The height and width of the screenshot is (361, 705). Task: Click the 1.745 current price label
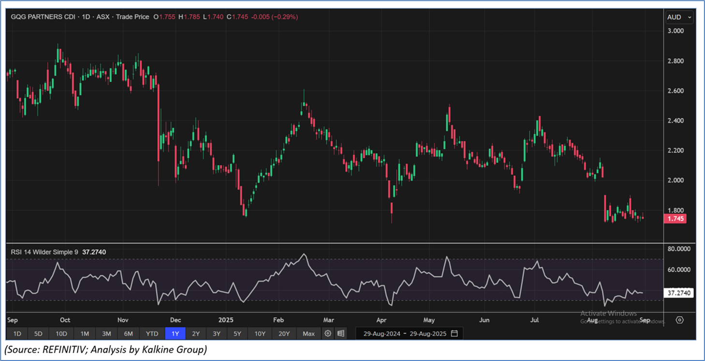click(x=675, y=219)
